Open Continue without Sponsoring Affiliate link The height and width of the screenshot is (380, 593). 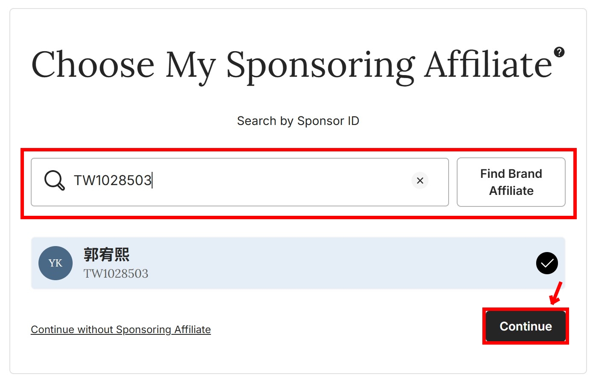(121, 330)
